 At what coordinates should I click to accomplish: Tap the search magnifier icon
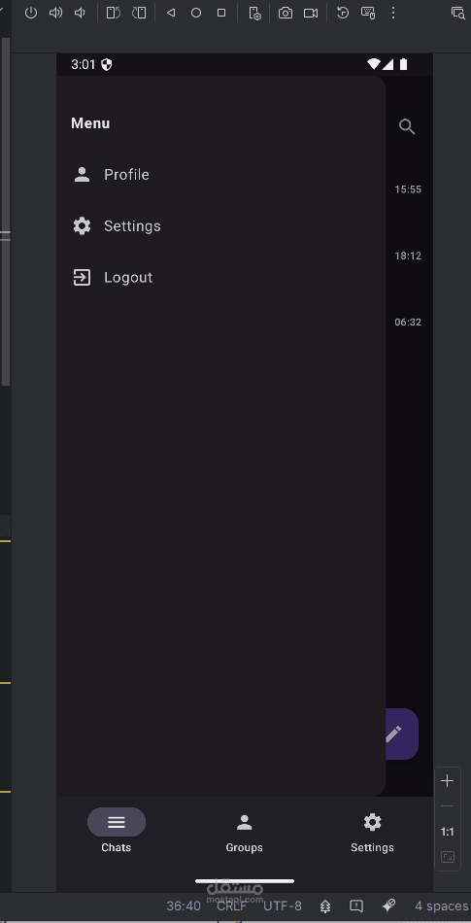pos(407,126)
